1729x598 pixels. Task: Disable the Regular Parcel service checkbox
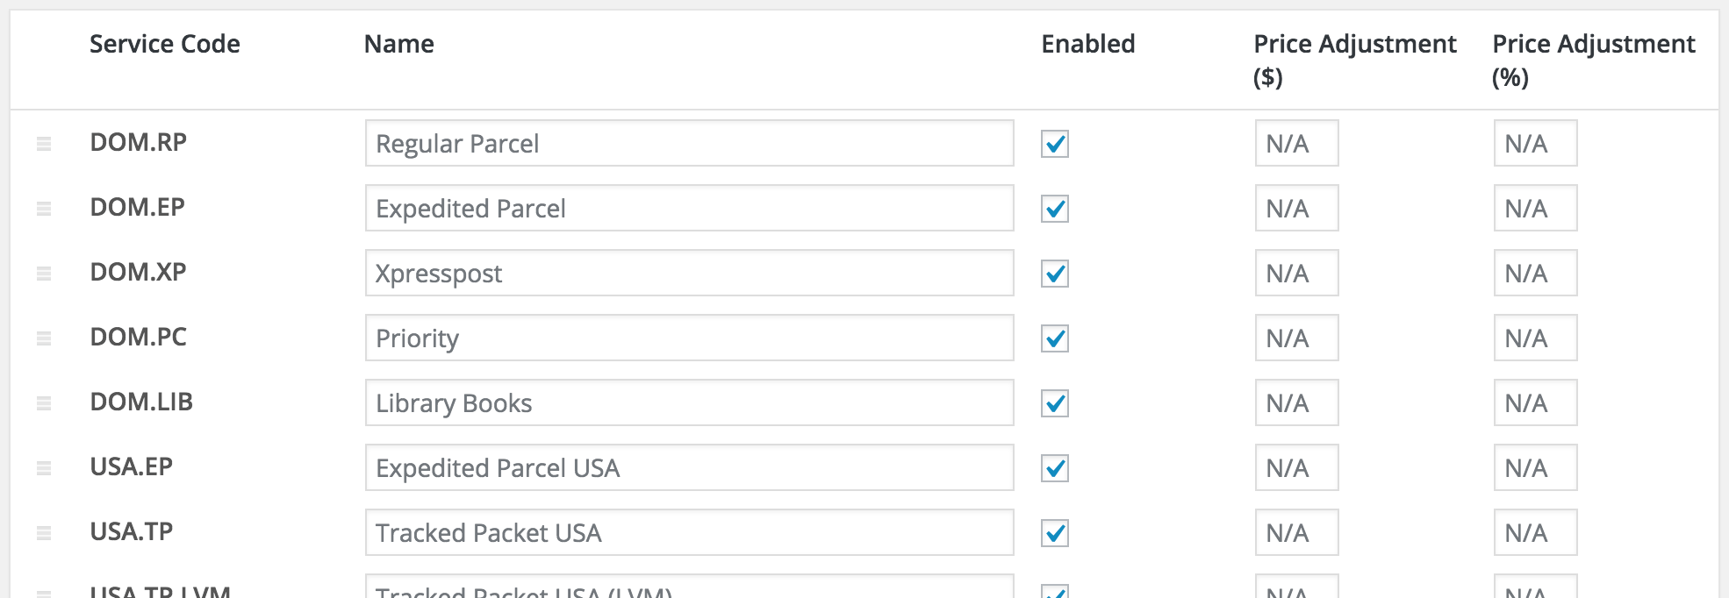tap(1054, 144)
